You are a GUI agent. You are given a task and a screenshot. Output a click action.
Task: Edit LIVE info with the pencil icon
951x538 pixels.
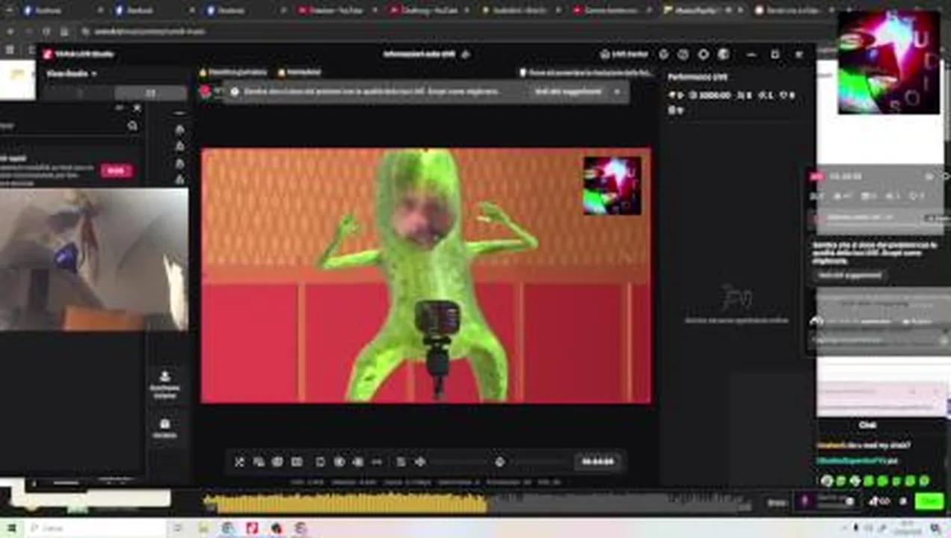click(465, 54)
